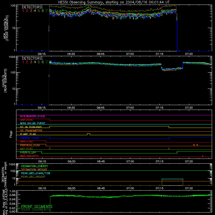Click the SC_TRANSMITTER flag label
Screen dimensions: 215x215
tap(31, 131)
